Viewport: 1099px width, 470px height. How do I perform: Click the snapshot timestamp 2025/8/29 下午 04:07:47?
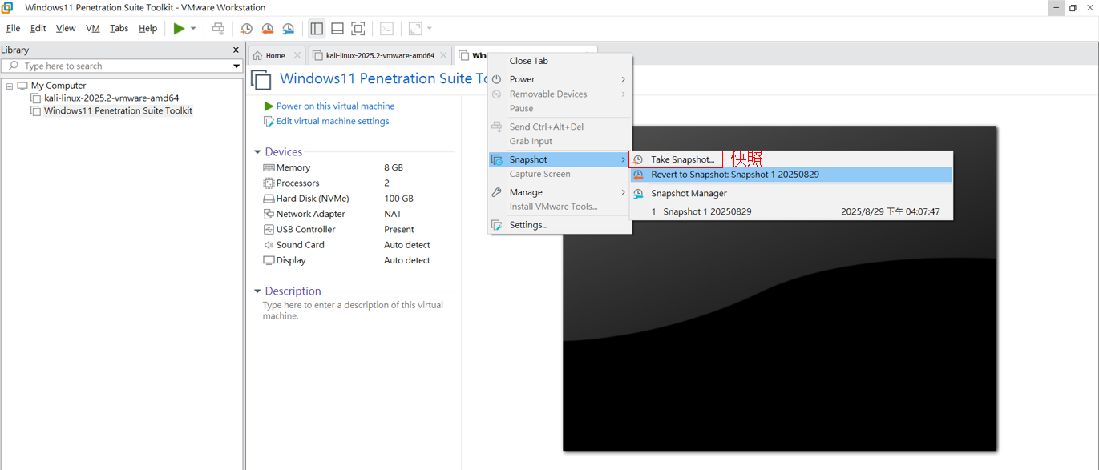click(x=891, y=212)
